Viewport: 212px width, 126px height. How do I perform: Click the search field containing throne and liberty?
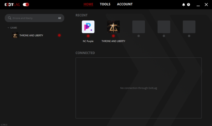(35, 18)
